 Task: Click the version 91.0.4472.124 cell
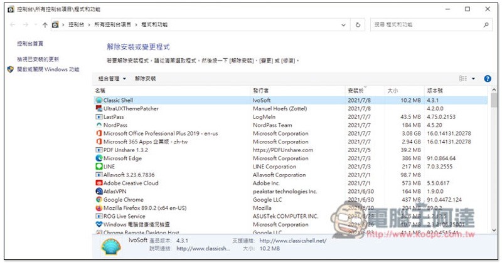444,200
